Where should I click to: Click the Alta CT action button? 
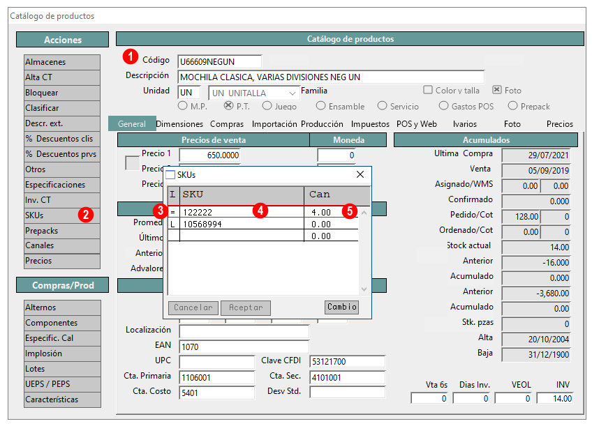tap(62, 77)
